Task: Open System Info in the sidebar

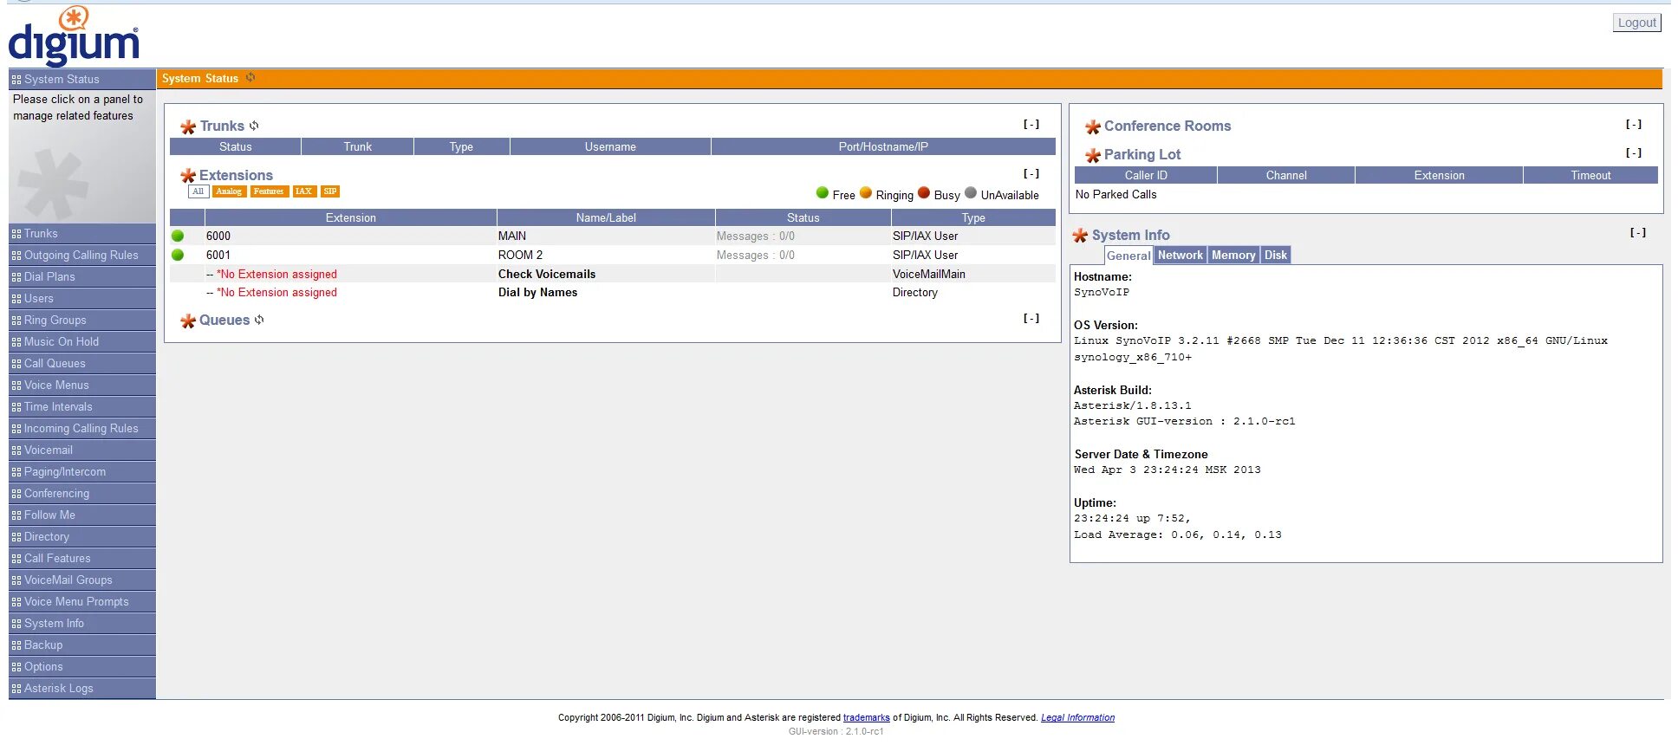Action: (x=82, y=624)
